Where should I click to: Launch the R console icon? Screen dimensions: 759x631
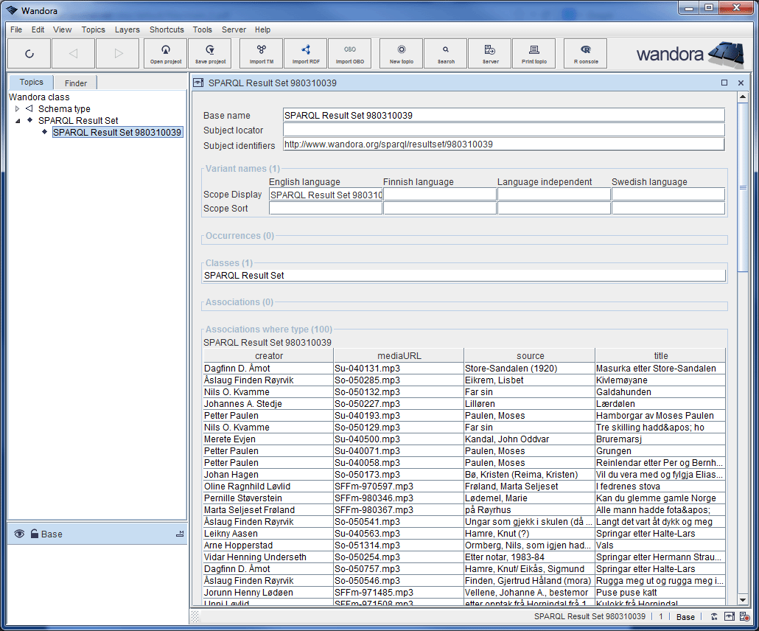coord(585,53)
